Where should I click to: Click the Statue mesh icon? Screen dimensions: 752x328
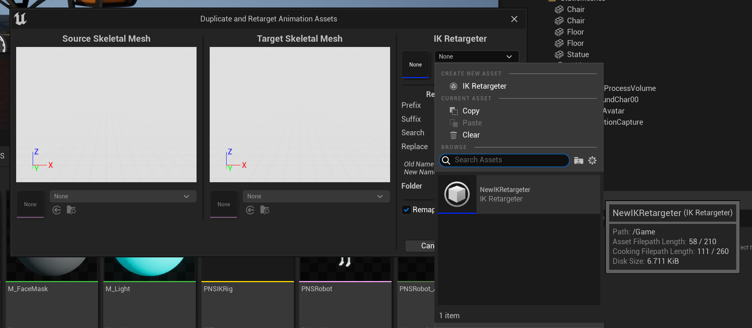coord(559,54)
